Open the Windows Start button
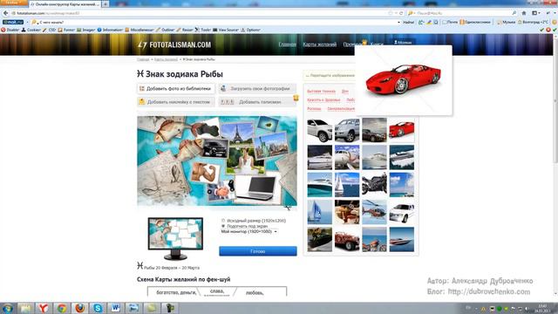Image resolution: width=558 pixels, height=314 pixels. pyautogui.click(x=7, y=308)
